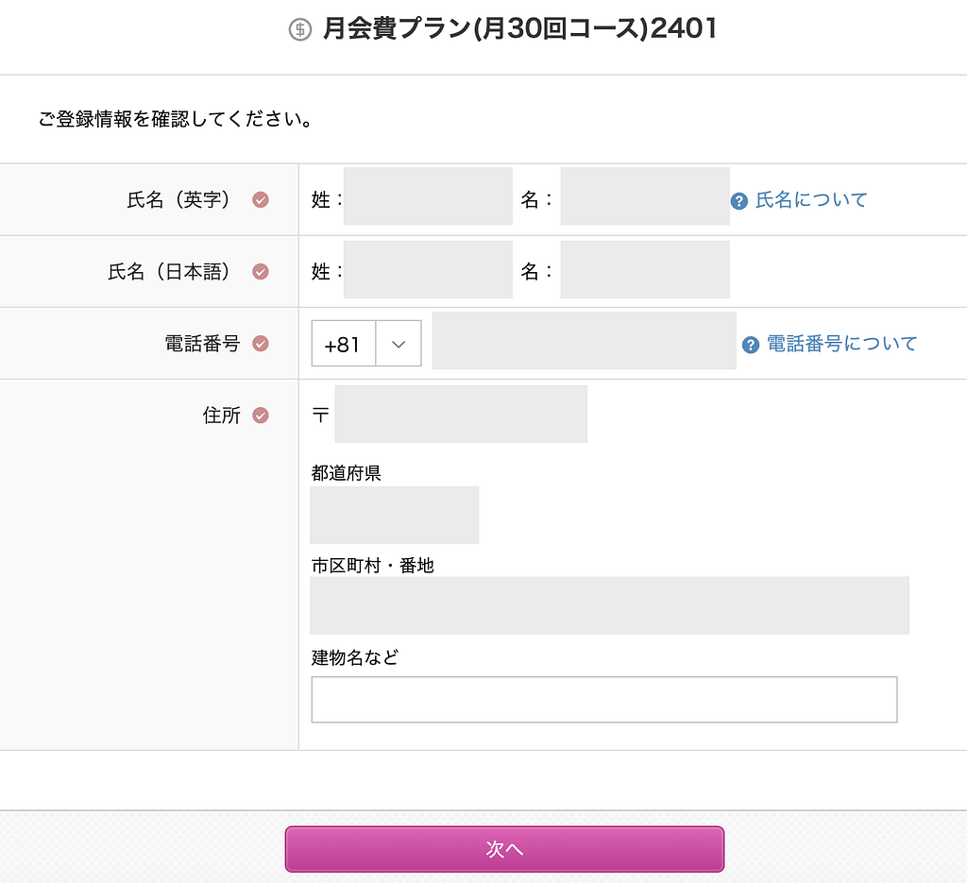Click the checkmark icon next to 氏名（日本語）
967x883 pixels.
(261, 272)
